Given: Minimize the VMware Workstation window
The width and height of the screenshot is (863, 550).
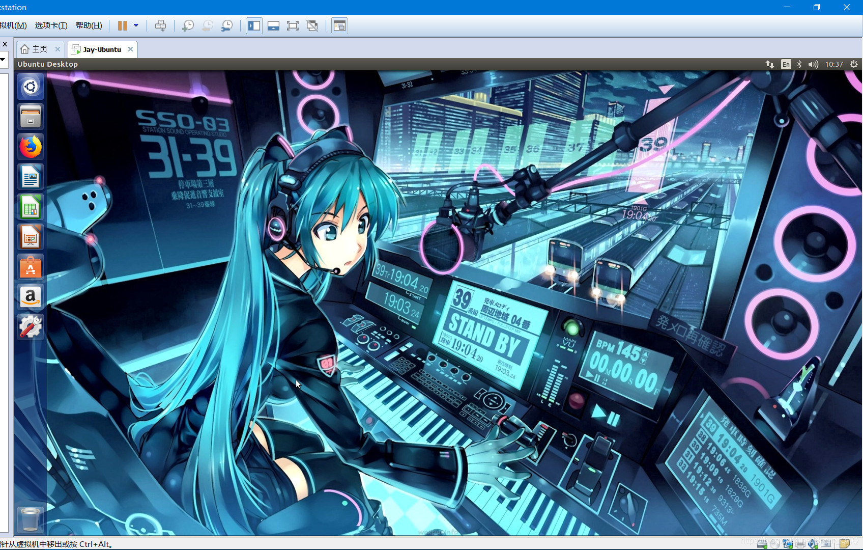Looking at the screenshot, I should pos(787,7).
